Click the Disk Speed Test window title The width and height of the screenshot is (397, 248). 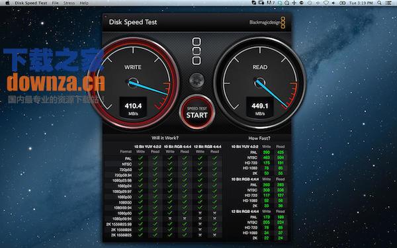point(133,22)
